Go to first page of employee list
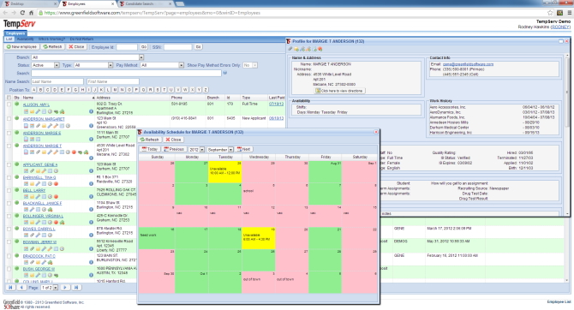The image size is (574, 310). pos(10,288)
